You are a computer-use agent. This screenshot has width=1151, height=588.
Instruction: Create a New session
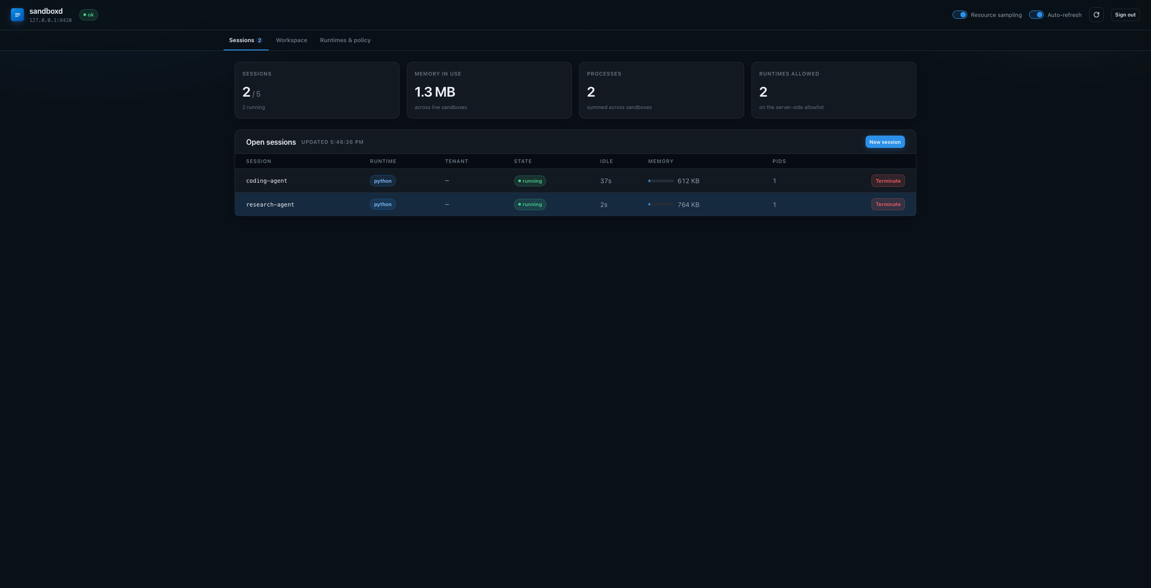coord(885,142)
